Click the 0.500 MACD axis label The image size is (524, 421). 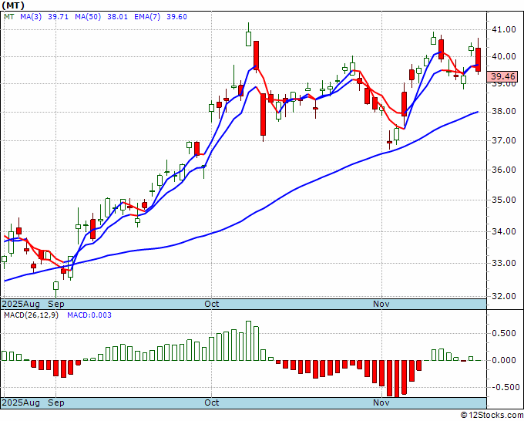point(504,333)
